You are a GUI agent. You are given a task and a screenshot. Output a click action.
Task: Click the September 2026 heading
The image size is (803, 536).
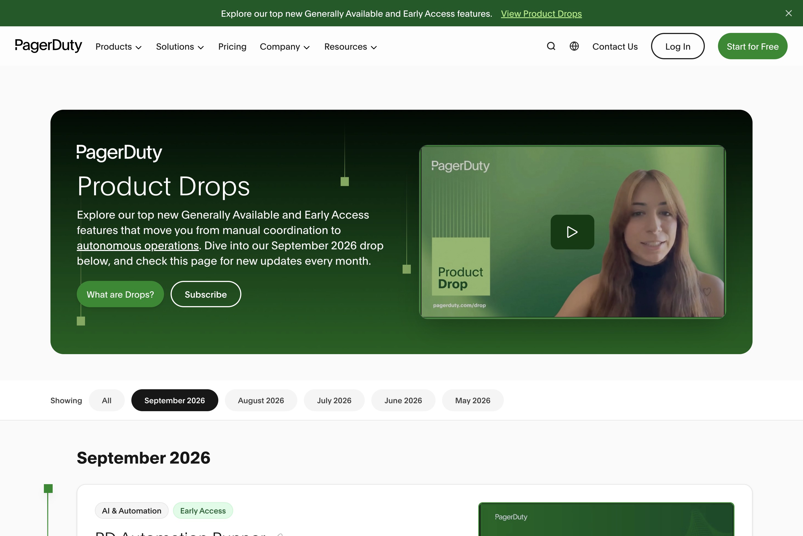143,457
